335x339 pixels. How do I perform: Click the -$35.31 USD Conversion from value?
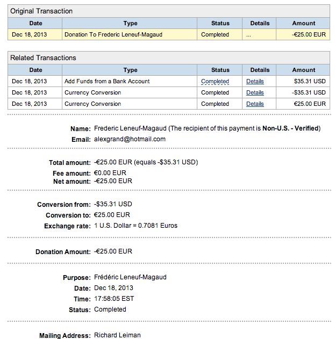[x=113, y=204]
